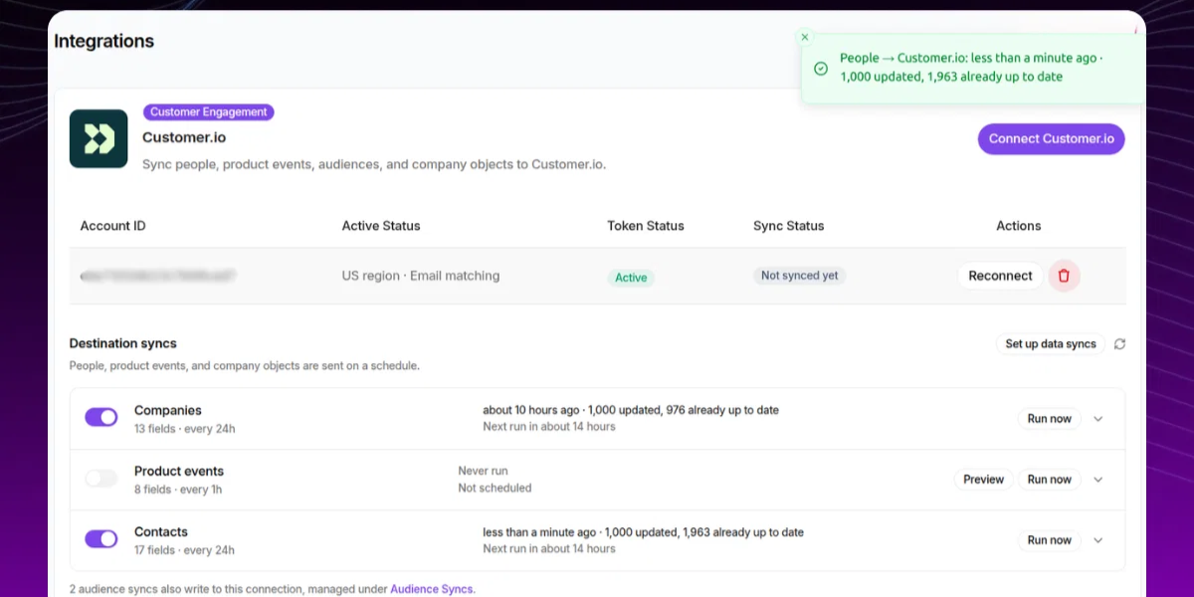This screenshot has height=597, width=1194.
Task: Expand the Contacts sync row chevron
Action: (1098, 540)
